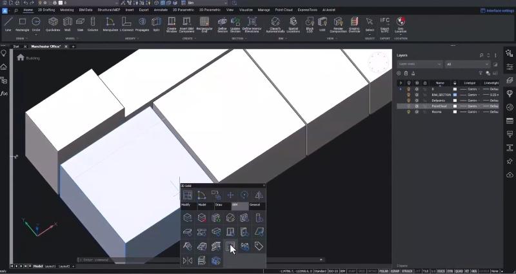Open the Bim workspace dropdown at top

[207, 3]
